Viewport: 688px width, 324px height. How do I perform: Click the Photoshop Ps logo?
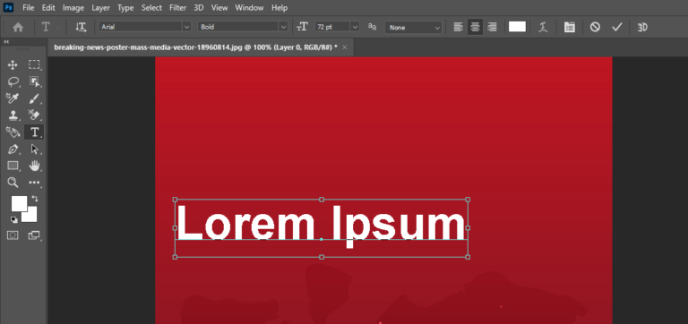pyautogui.click(x=8, y=7)
